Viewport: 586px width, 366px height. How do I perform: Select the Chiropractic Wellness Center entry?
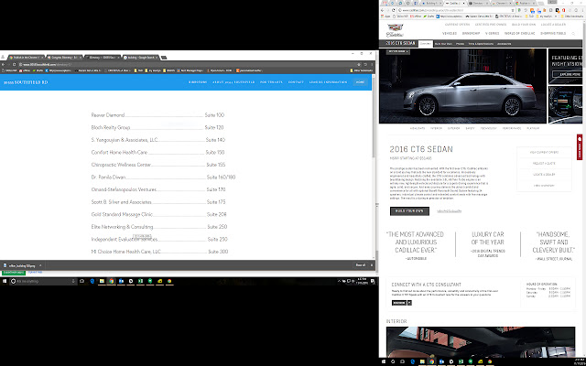point(158,165)
